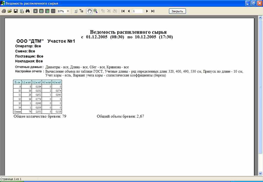Click the export document icon
263x182 pixels.
(21, 10)
